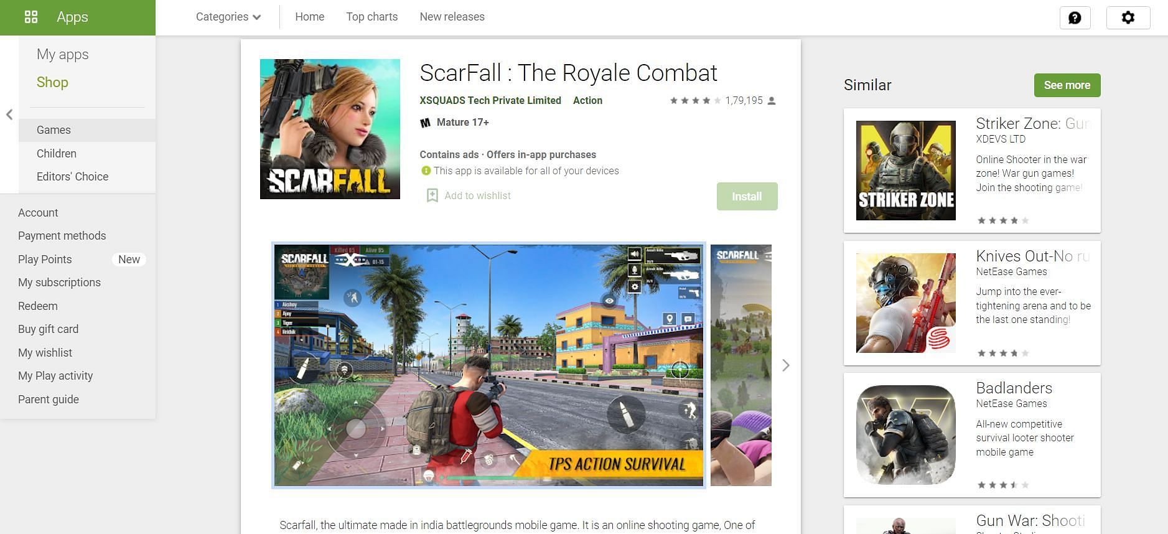Click the ScarFall app icon image
The height and width of the screenshot is (534, 1168).
click(330, 129)
